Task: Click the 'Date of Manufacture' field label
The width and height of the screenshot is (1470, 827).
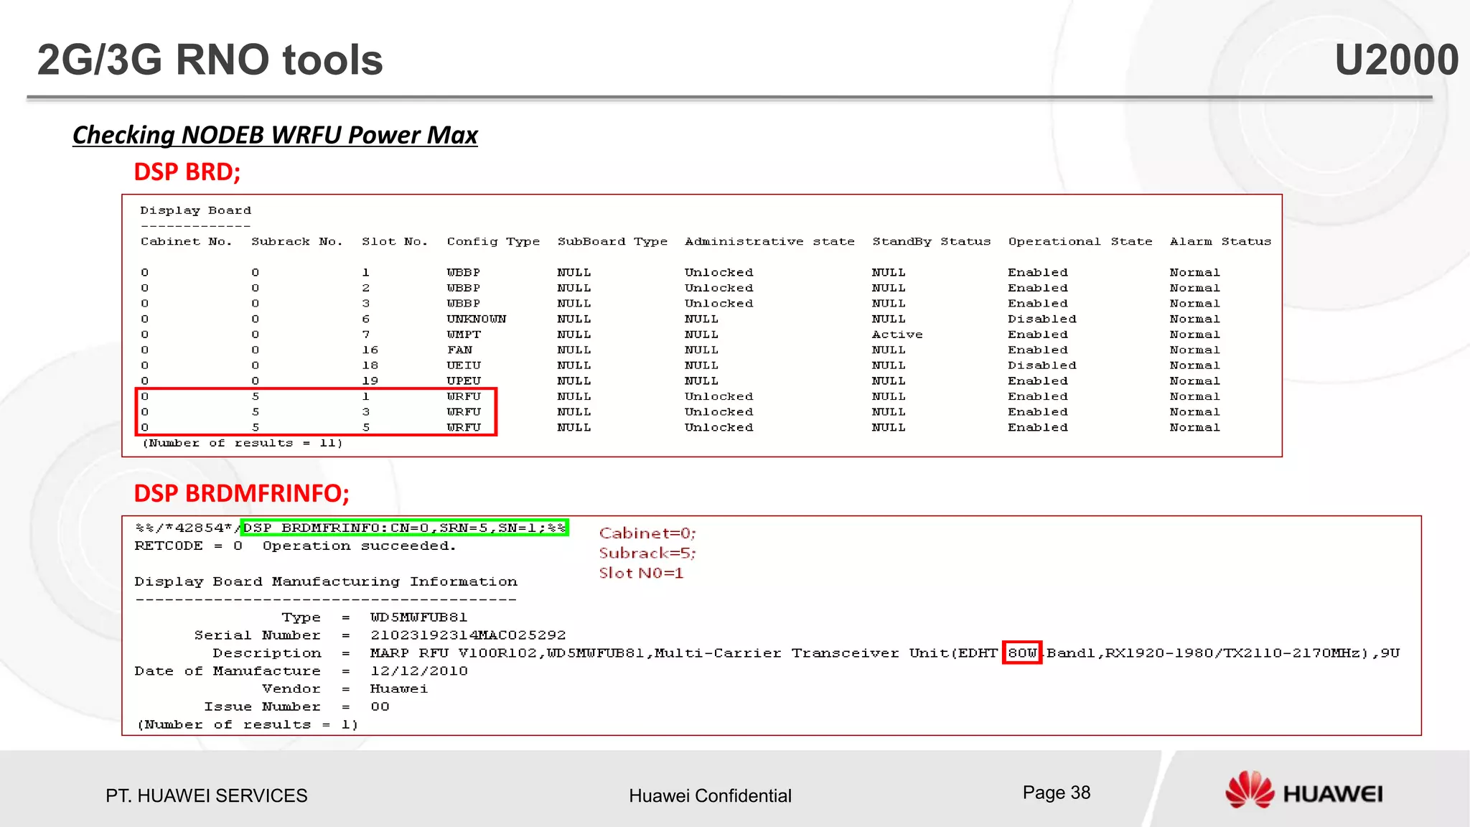Action: pyautogui.click(x=228, y=671)
